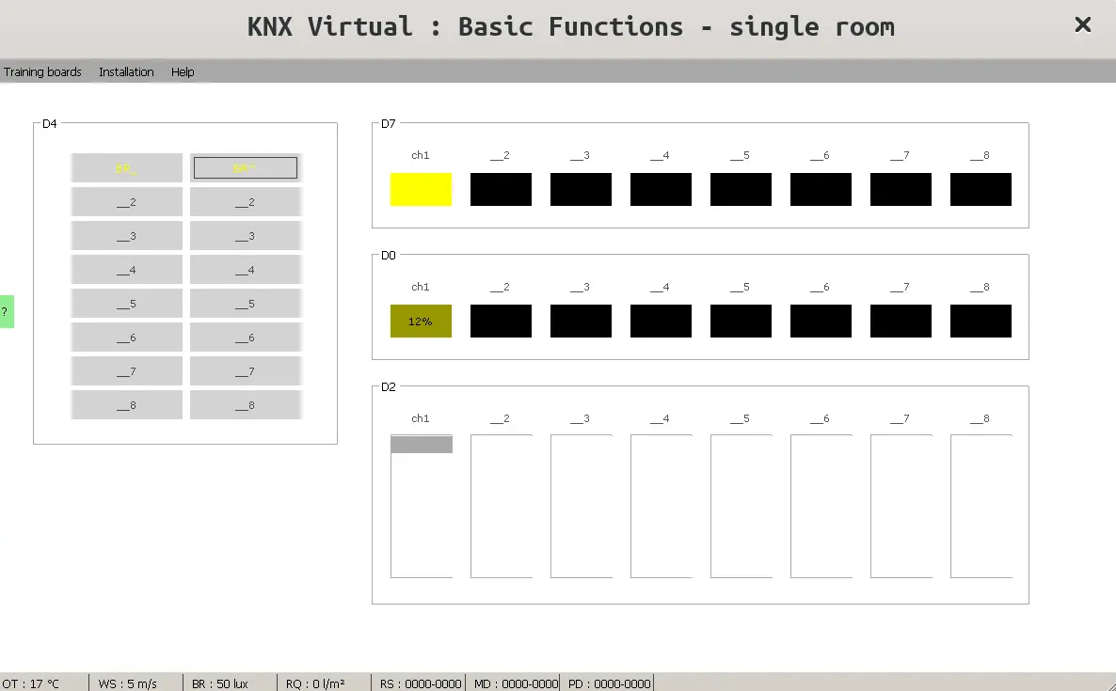Click the 12% dimmer indicator in D0
Viewport: 1116px width, 691px height.
tap(421, 321)
